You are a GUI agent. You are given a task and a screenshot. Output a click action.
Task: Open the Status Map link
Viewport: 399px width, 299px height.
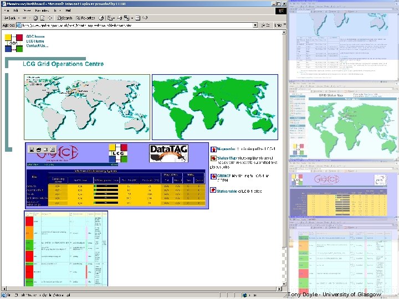click(x=227, y=158)
